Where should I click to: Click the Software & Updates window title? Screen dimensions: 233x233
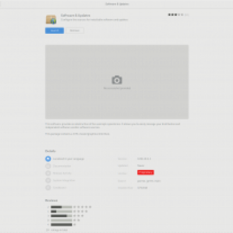pos(117,4)
